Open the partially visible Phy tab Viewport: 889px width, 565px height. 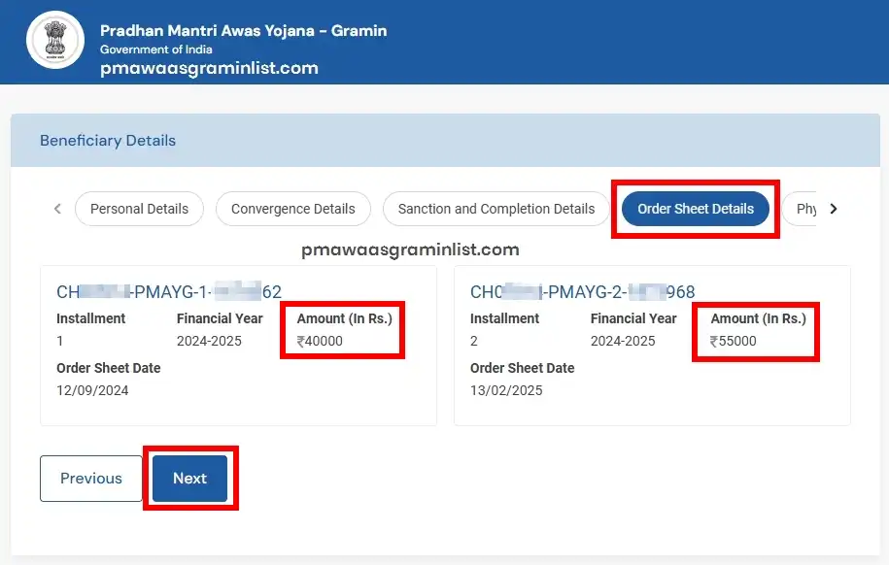pos(800,209)
